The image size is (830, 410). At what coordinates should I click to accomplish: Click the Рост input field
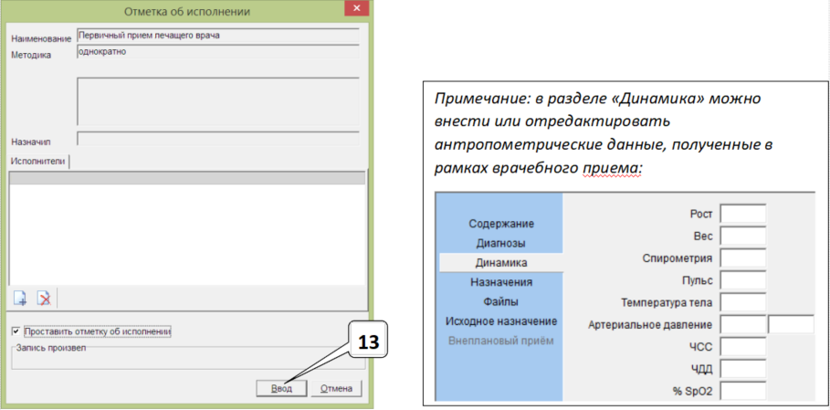[742, 214]
